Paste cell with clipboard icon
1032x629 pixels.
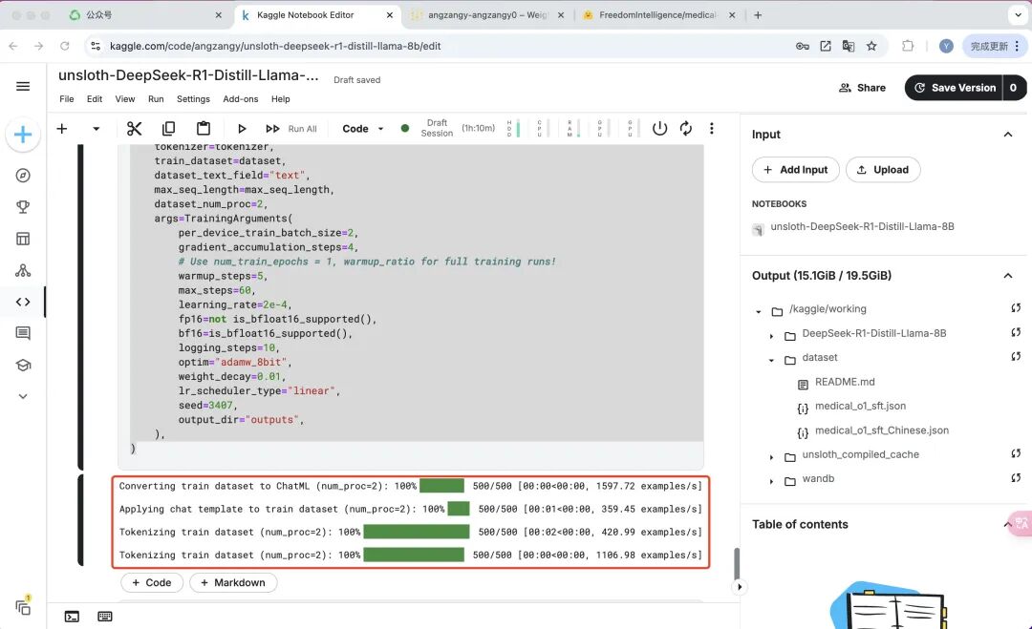[x=204, y=129]
